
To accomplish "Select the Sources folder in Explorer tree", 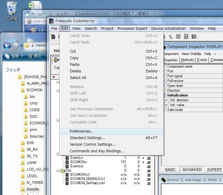I will (36, 136).
